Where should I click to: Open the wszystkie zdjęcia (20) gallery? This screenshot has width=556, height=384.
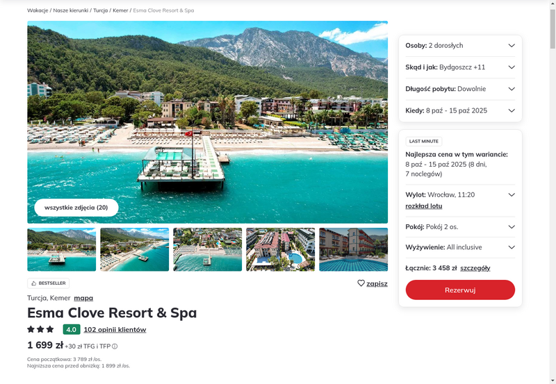[76, 208]
